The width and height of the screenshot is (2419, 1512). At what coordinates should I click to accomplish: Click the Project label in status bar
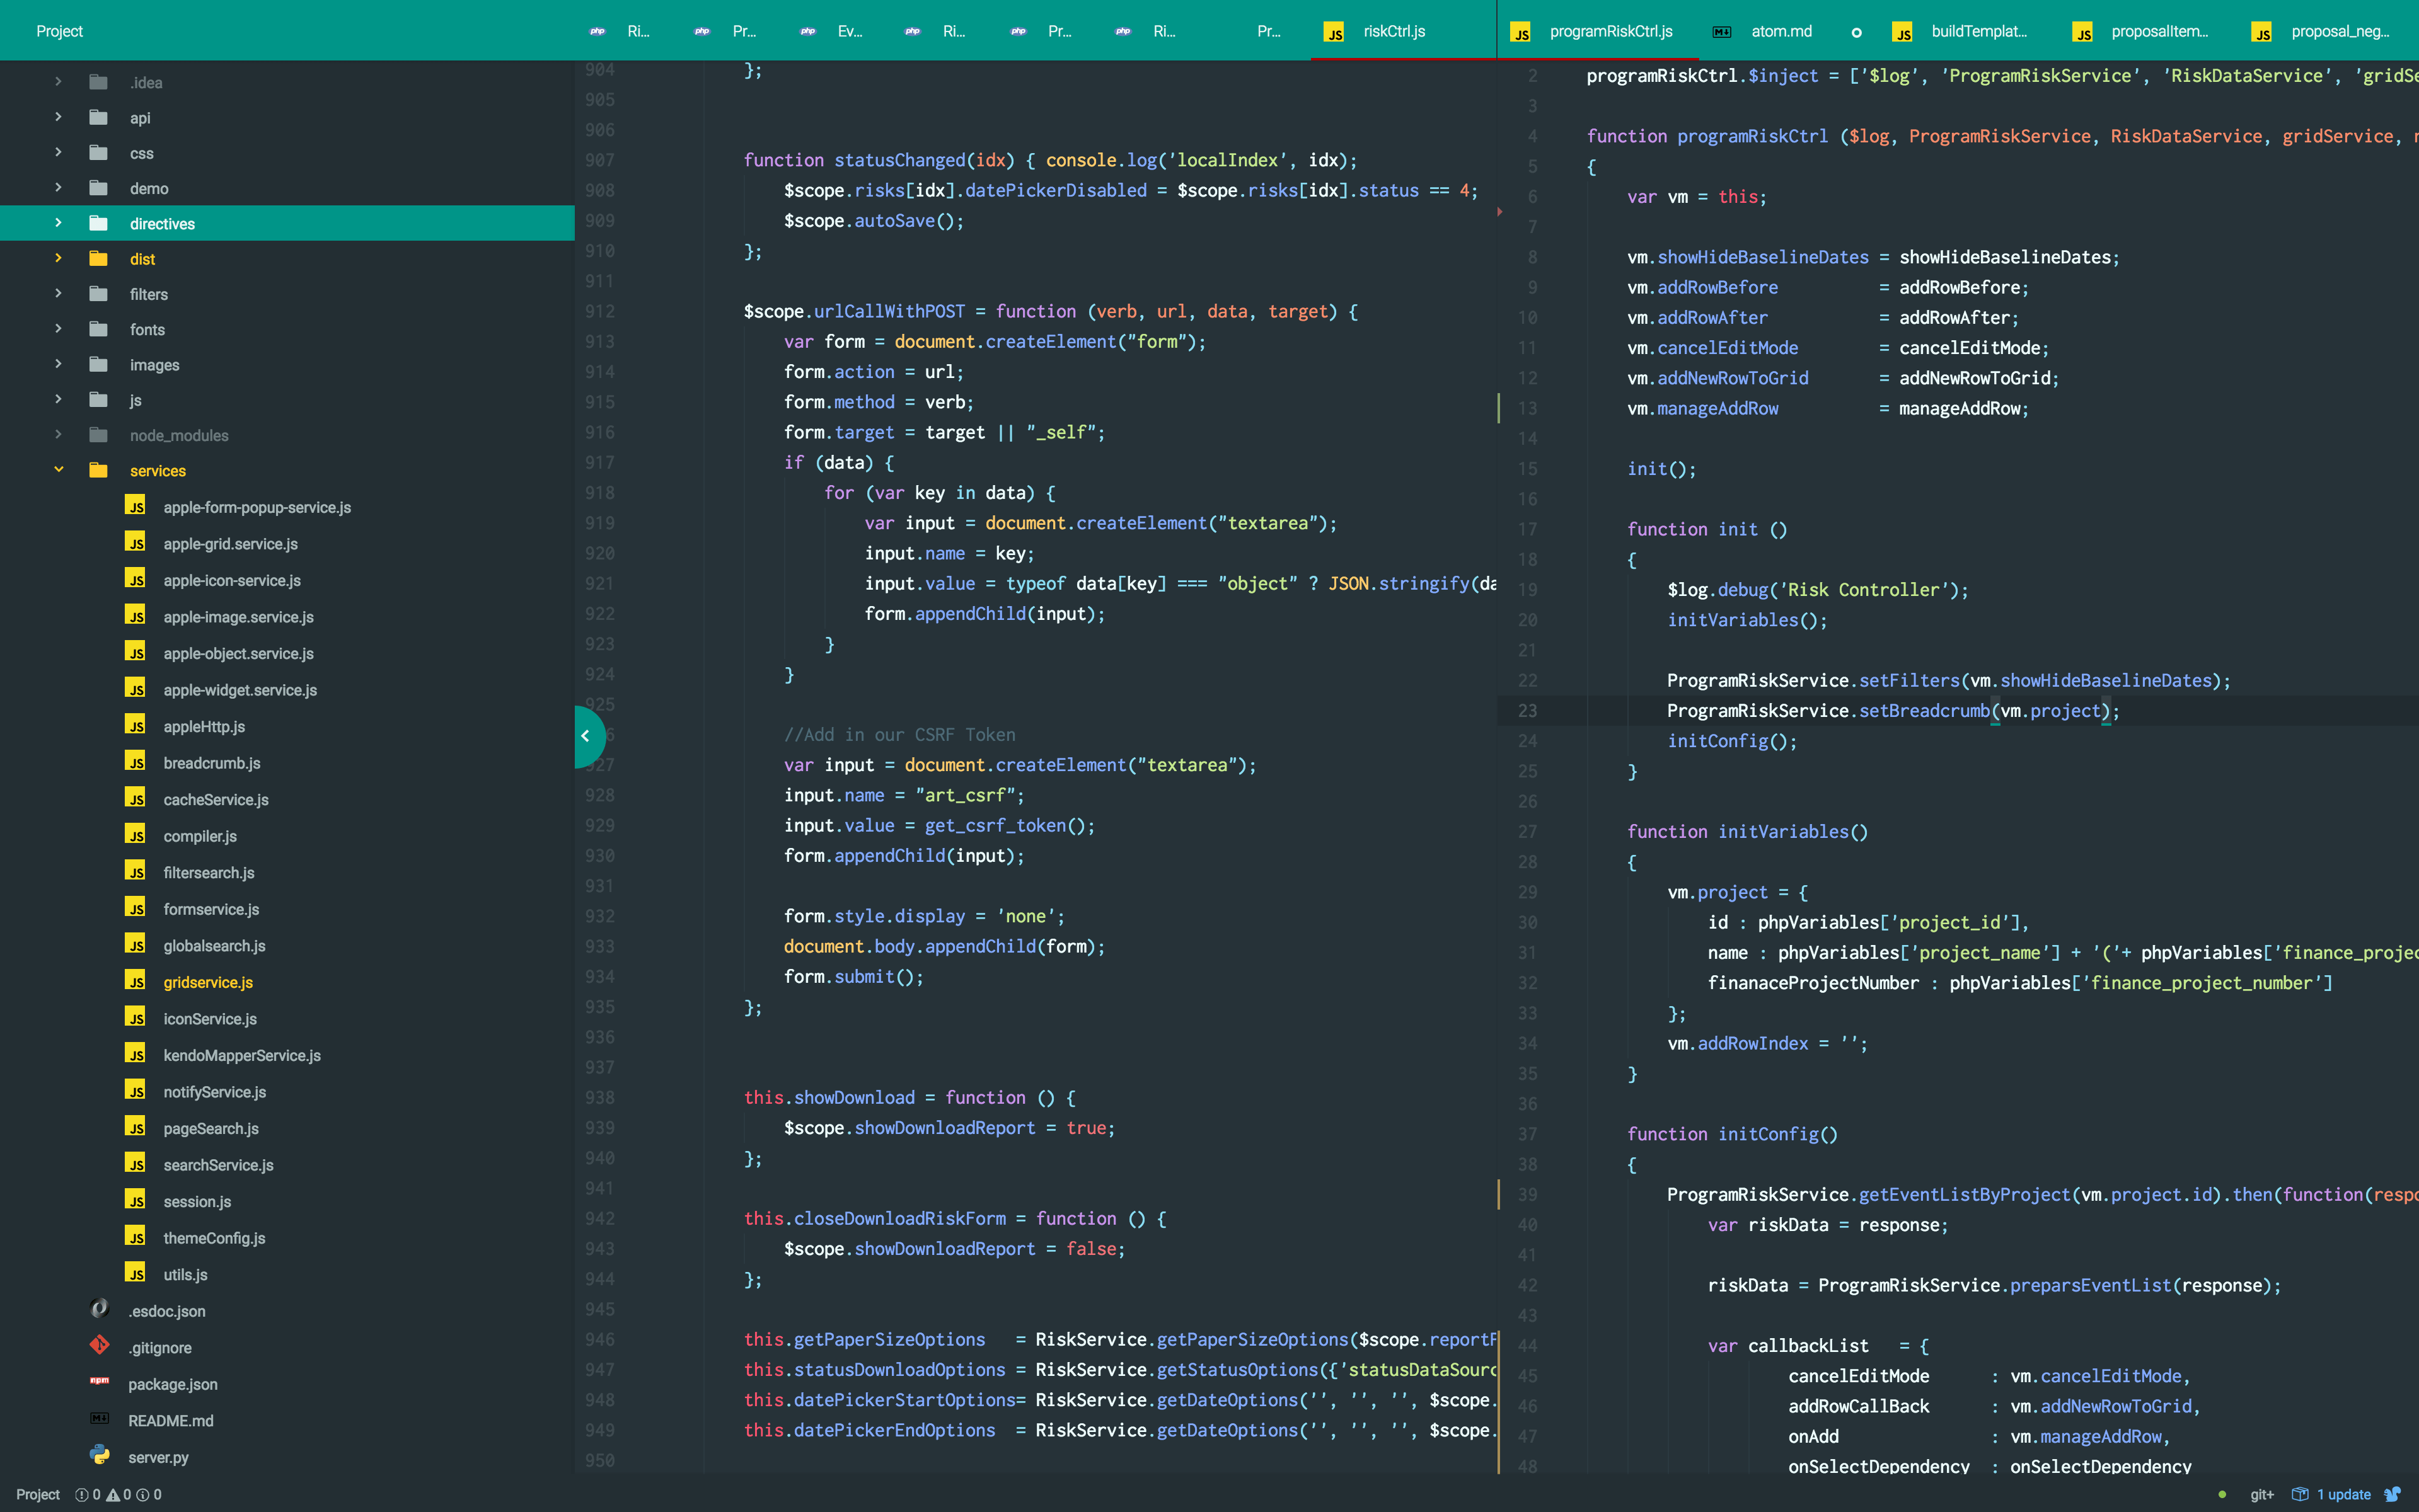[38, 1495]
